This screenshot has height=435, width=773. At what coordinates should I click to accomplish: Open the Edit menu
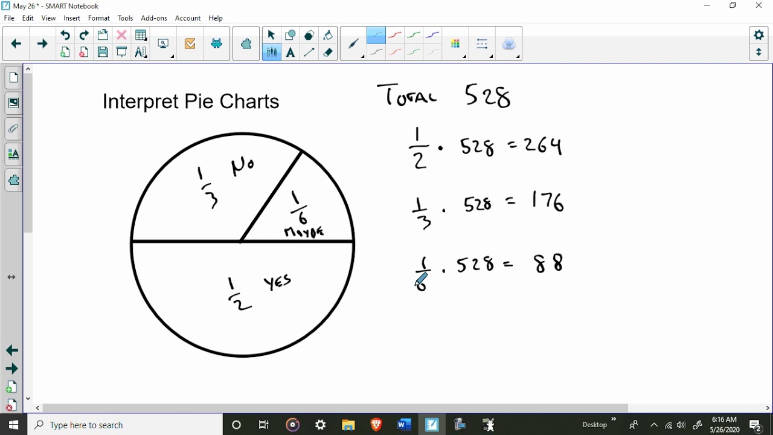28,18
